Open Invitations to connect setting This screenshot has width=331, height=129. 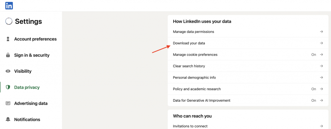[248, 126]
